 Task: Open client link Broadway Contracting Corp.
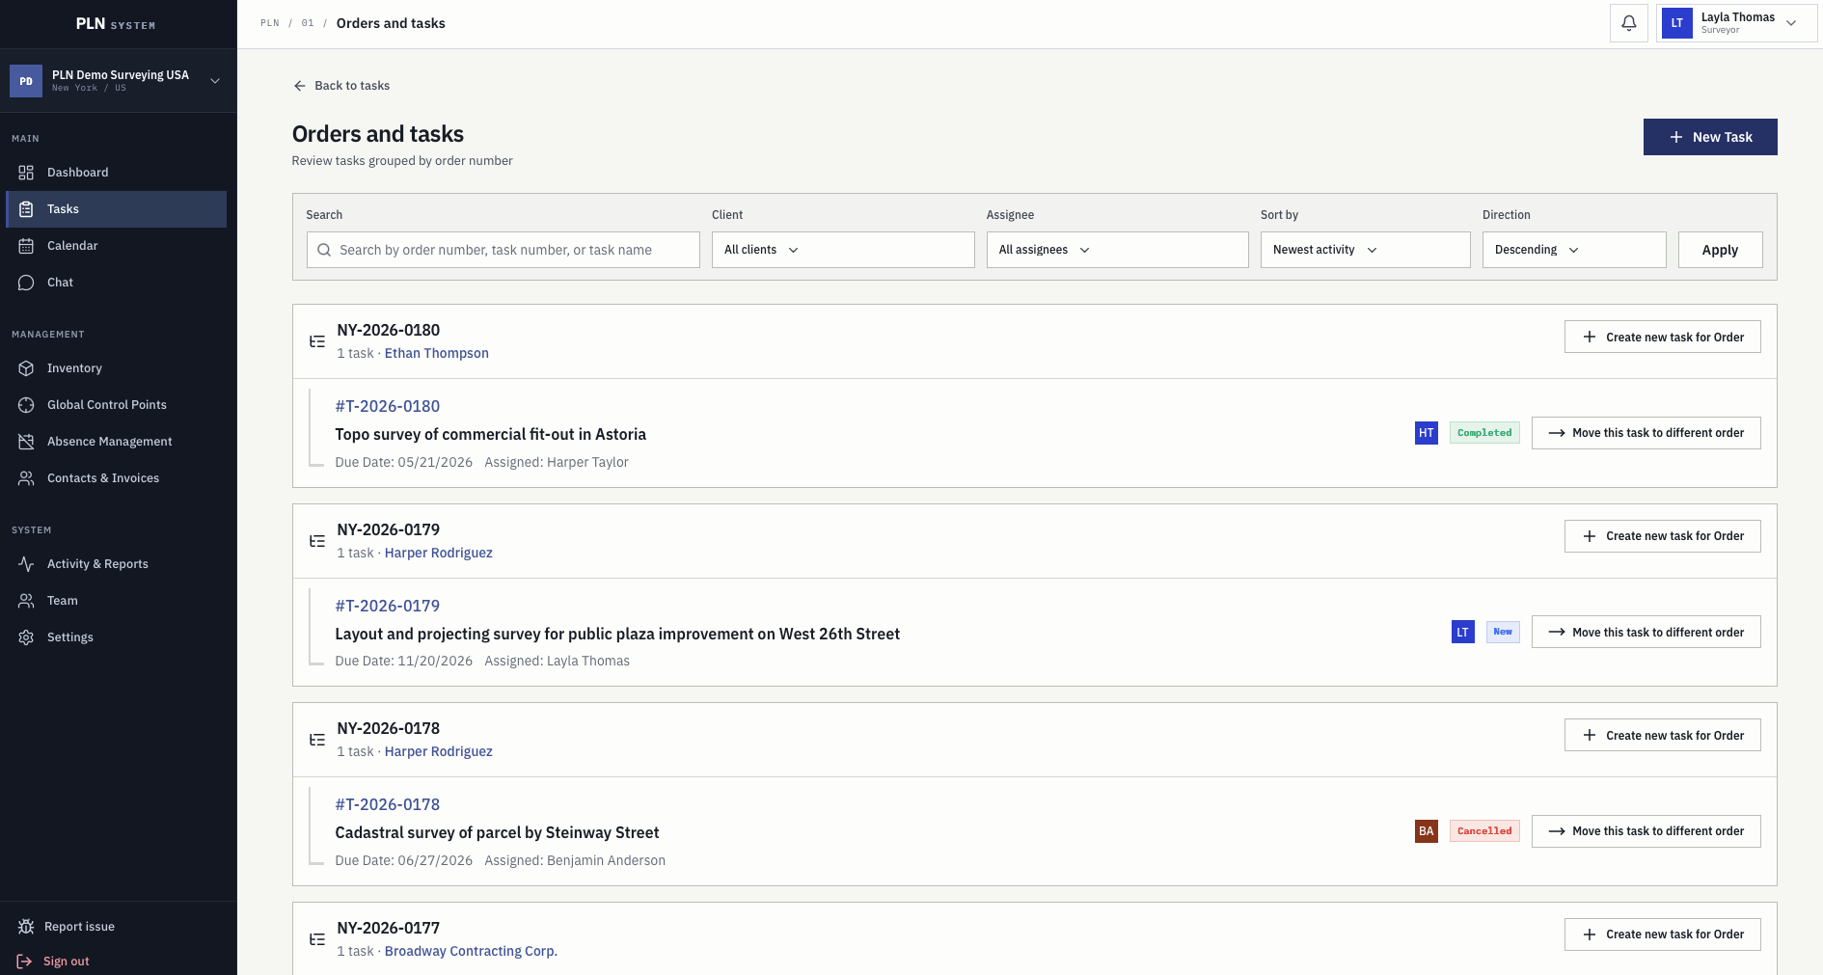click(471, 951)
